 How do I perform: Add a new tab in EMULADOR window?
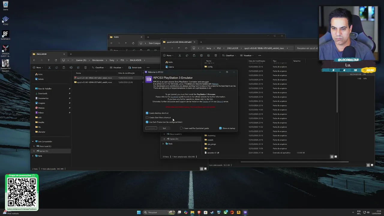tap(71, 54)
